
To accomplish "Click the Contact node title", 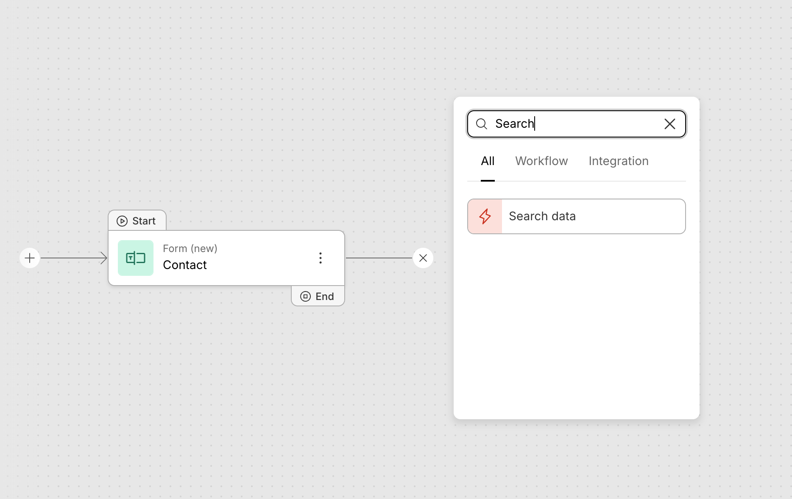I will 185,265.
